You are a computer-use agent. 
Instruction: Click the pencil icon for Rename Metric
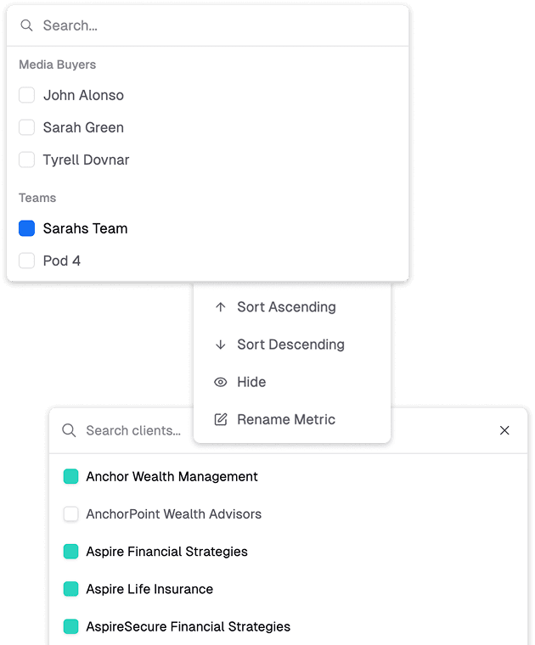221,419
